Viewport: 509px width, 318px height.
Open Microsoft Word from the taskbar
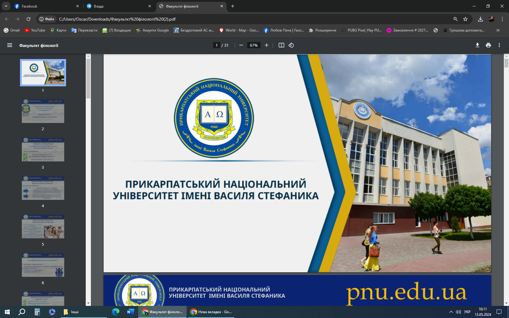point(130,312)
